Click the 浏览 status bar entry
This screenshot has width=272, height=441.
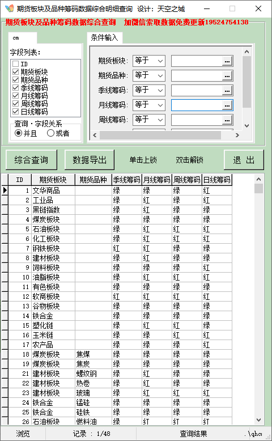coord(23,434)
